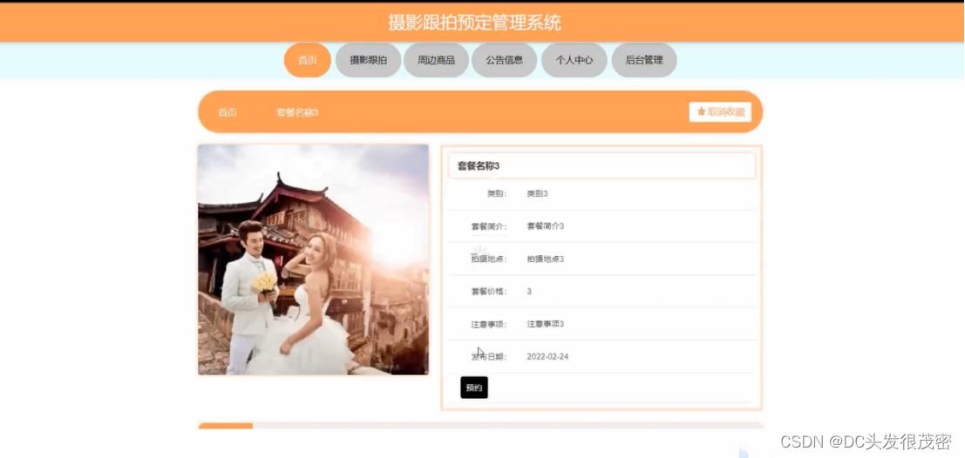Click the 类别: label
The image size is (965, 458).
click(497, 193)
